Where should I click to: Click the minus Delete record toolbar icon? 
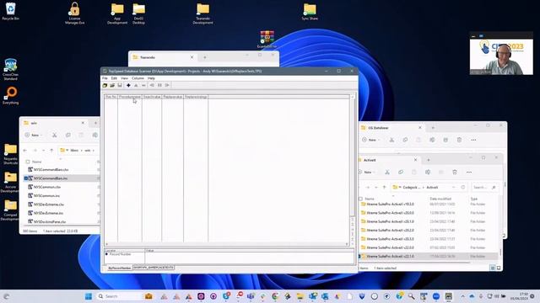143,85
